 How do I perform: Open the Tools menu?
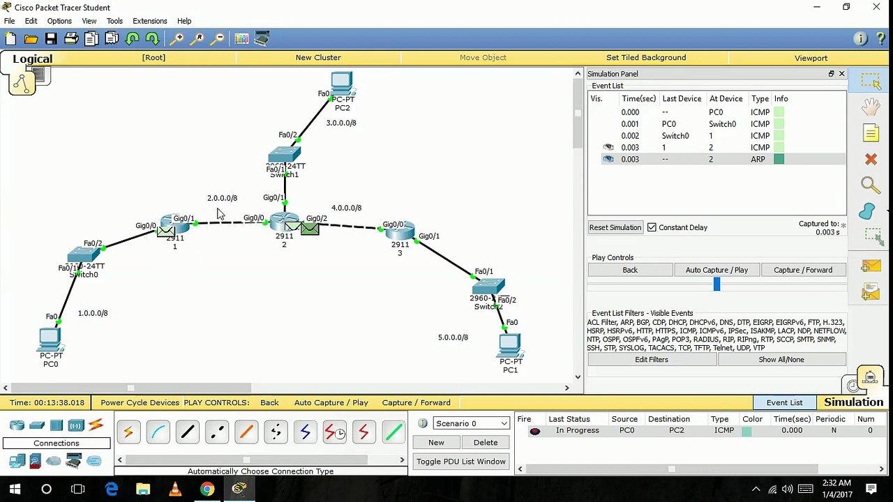coord(114,21)
